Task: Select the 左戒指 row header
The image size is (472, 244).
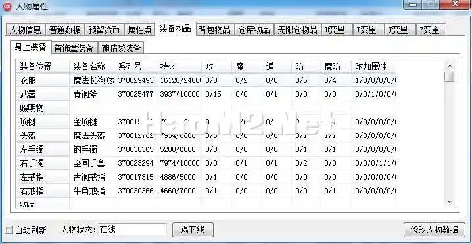Action: click(43, 177)
